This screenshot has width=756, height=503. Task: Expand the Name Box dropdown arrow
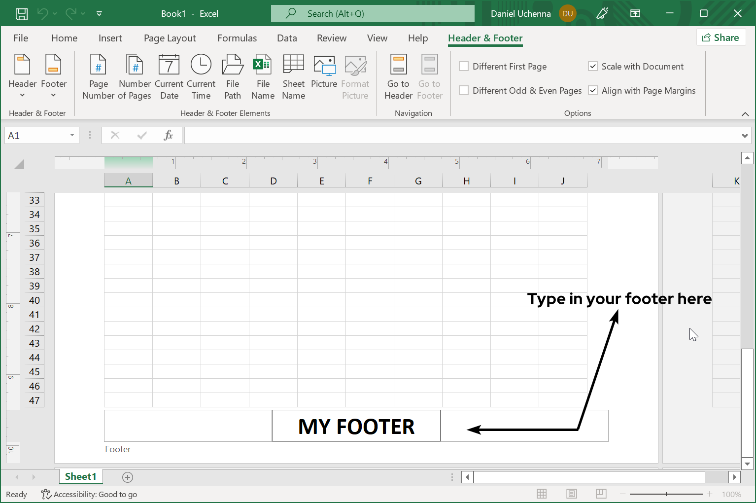tap(72, 136)
